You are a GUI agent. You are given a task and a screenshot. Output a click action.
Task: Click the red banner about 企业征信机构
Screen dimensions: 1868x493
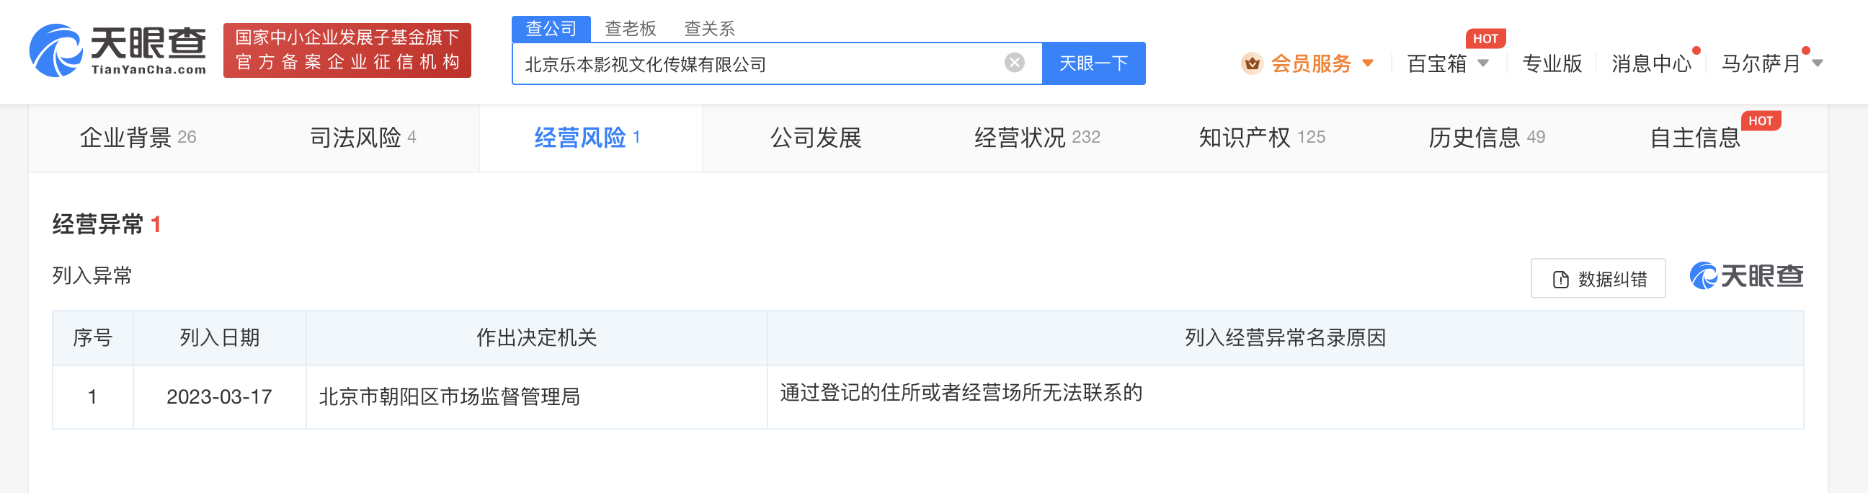[x=347, y=50]
